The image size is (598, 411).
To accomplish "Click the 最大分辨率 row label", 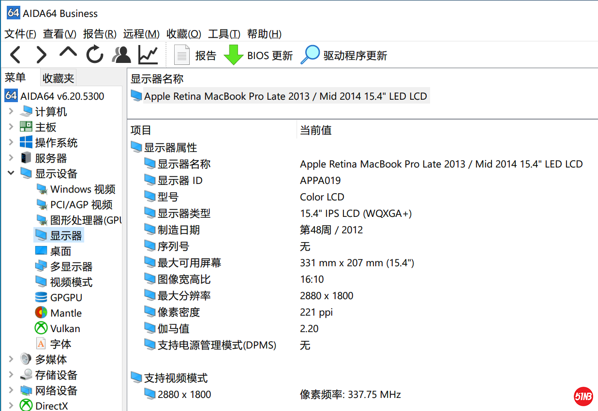I will click(184, 295).
